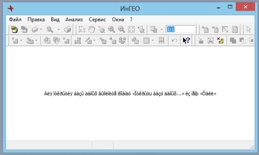
Task: Open the Правка menu
Action: point(36,19)
